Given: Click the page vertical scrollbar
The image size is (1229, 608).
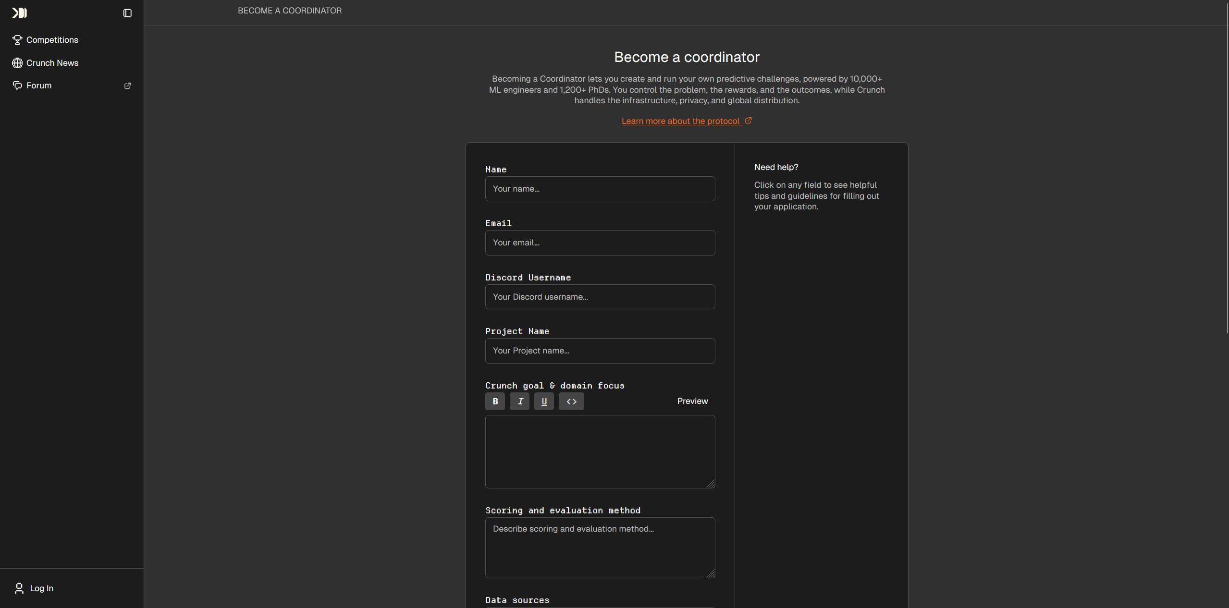Looking at the screenshot, I should tap(1227, 168).
